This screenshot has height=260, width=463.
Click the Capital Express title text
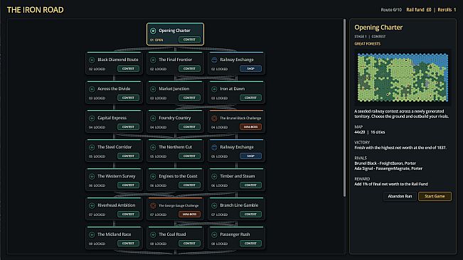tap(112, 118)
